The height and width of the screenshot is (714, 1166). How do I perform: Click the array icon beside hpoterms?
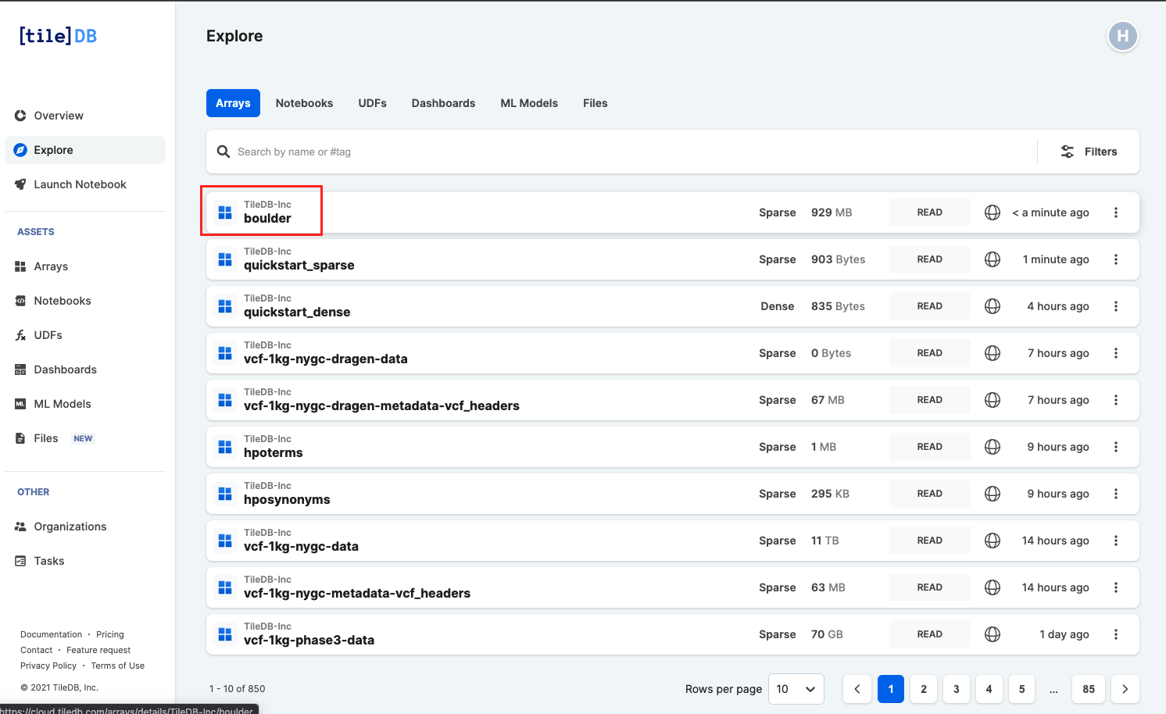(x=225, y=447)
